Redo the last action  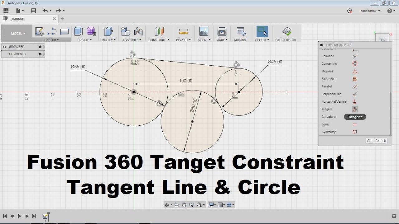tap(58, 11)
